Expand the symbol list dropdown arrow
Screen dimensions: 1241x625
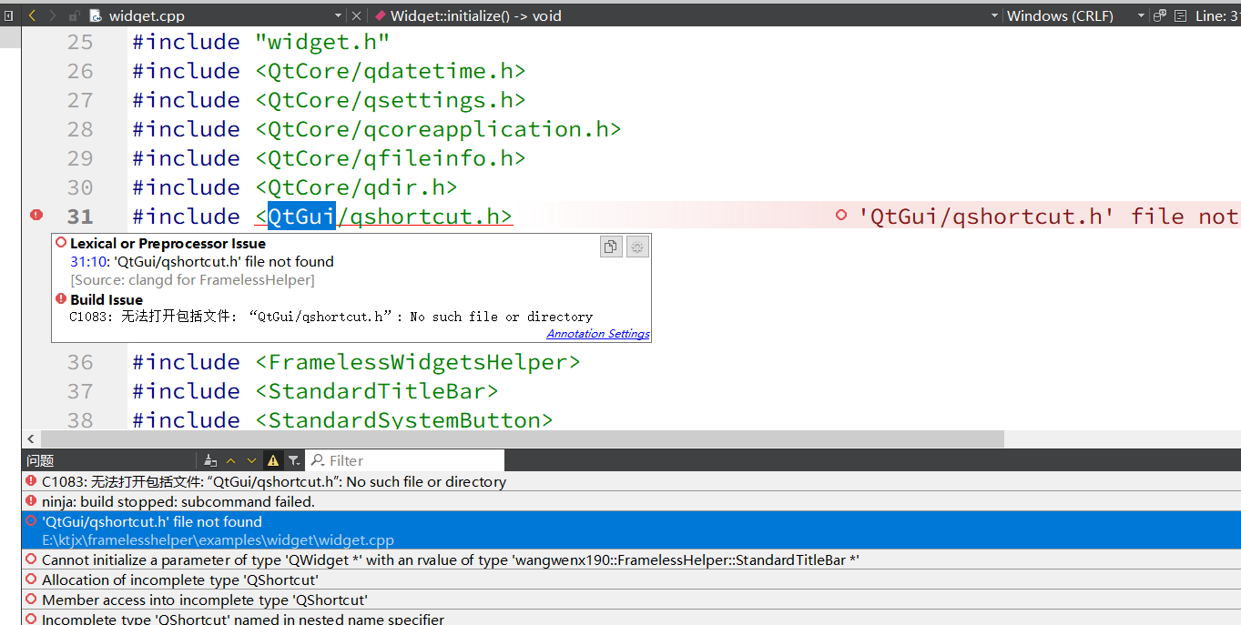[993, 15]
